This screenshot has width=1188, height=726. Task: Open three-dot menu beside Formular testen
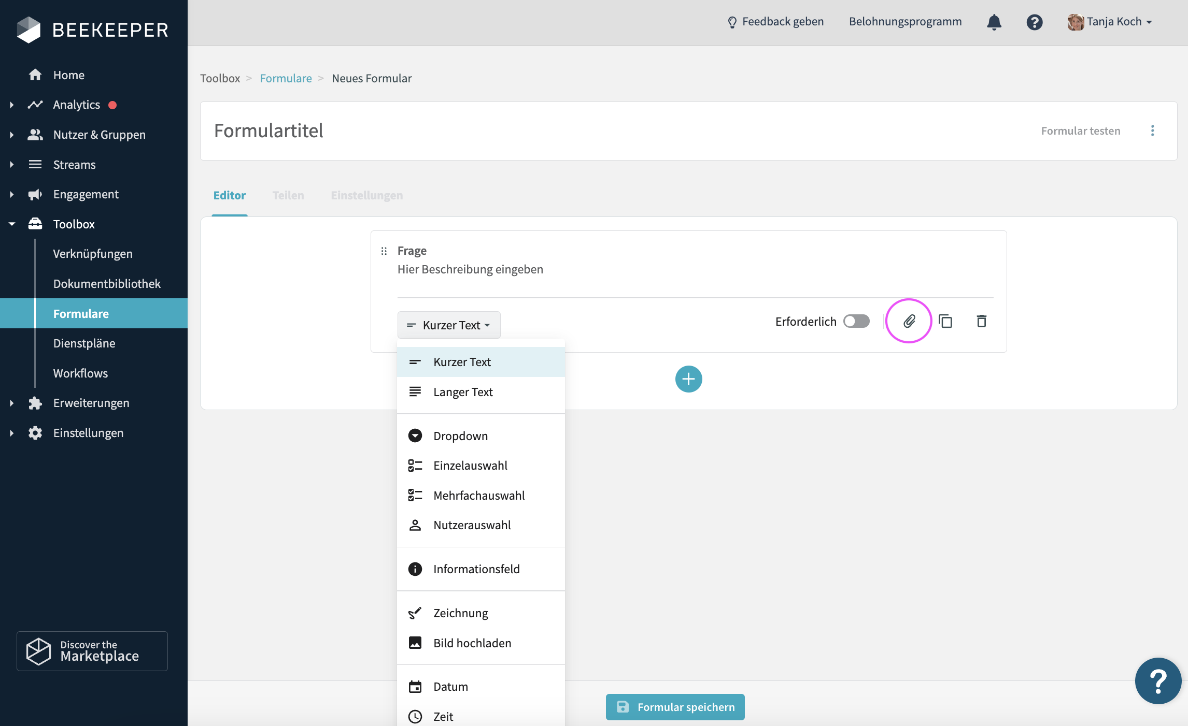(1152, 130)
